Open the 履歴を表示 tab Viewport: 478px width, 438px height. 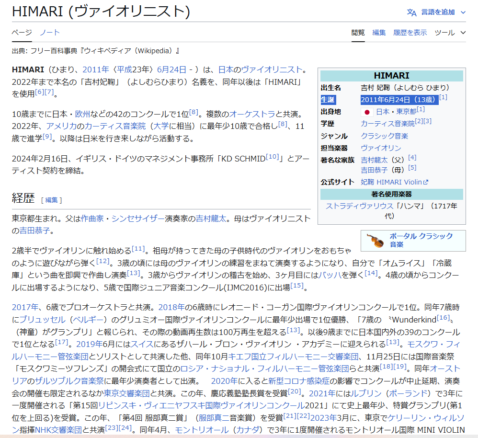coord(410,33)
